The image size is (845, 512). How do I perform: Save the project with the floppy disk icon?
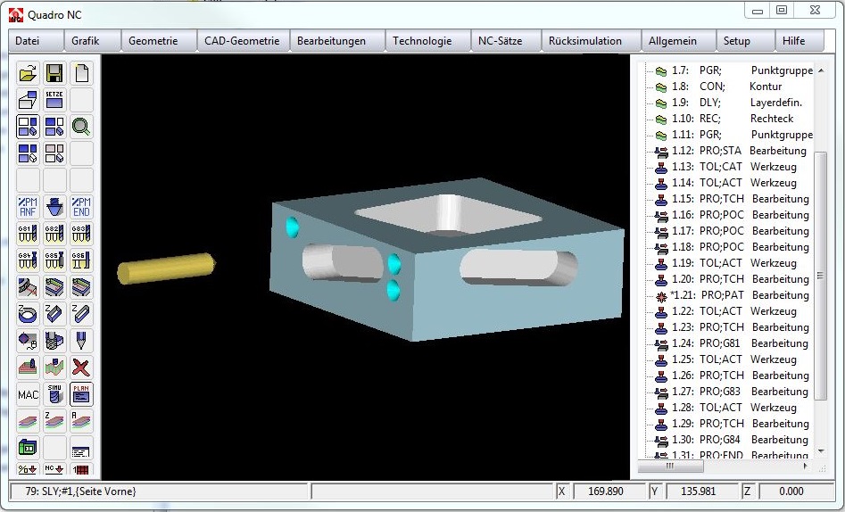[54, 73]
